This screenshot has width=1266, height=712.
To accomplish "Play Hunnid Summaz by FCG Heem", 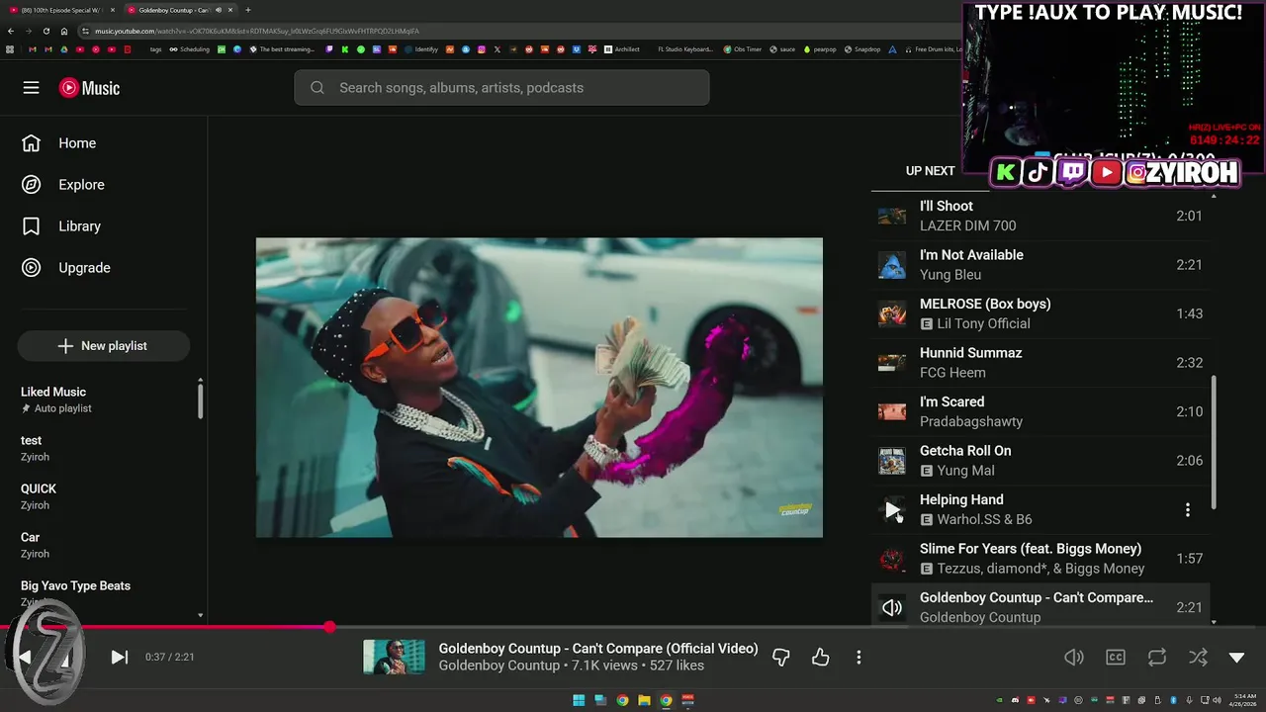I will click(x=1040, y=363).
